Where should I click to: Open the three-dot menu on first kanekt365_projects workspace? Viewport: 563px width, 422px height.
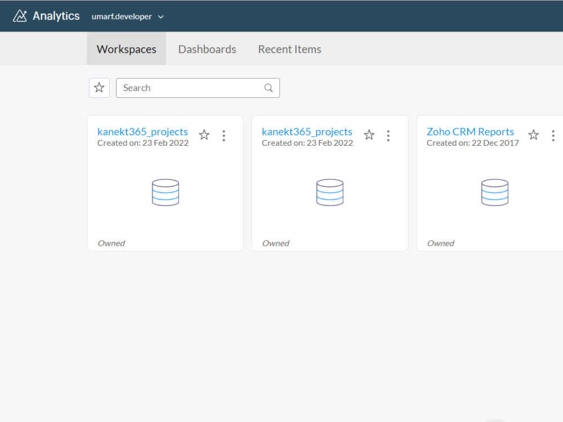coord(224,135)
